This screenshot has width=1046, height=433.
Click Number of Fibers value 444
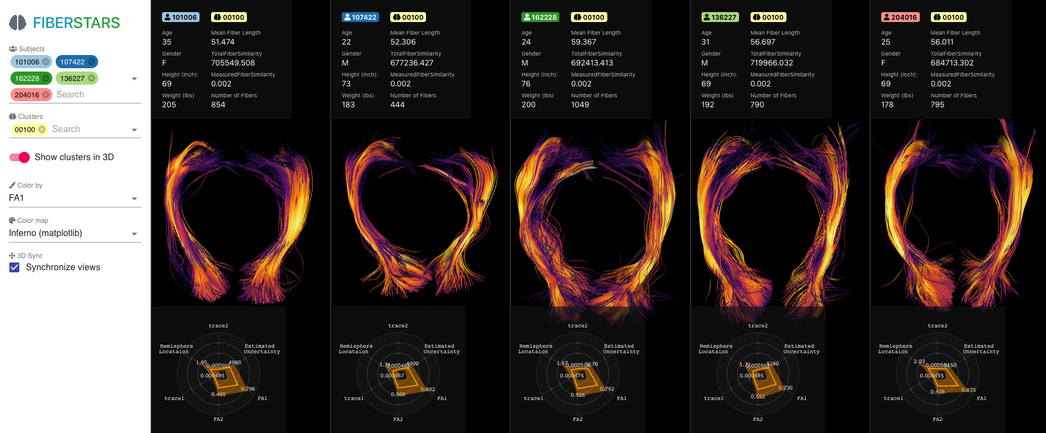pos(397,105)
